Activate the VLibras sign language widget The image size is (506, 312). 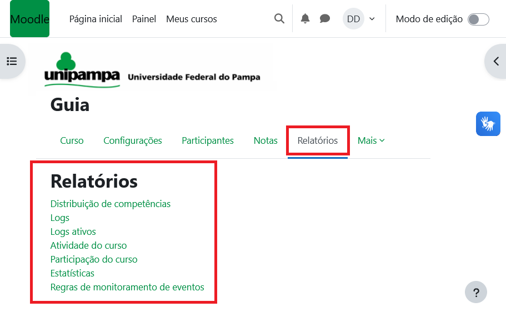click(488, 124)
